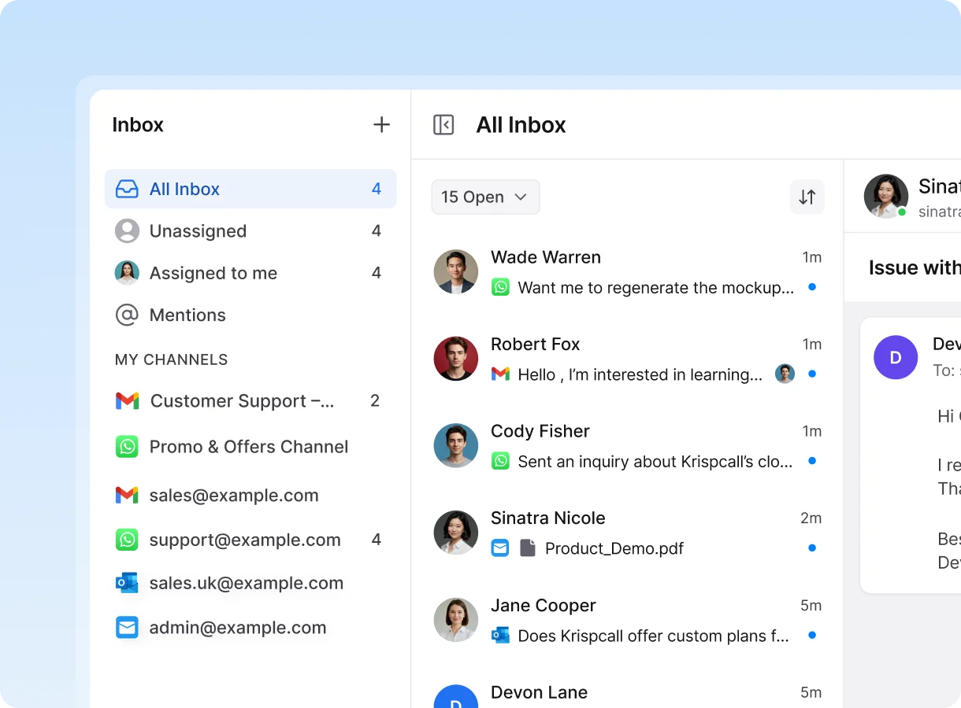Click the WhatsApp icon in Wade Warren's message
Screen dimensions: 961x708
[x=500, y=287]
